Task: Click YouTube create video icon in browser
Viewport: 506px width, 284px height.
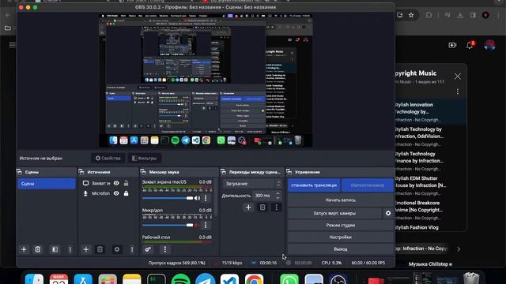Action: 452,46
